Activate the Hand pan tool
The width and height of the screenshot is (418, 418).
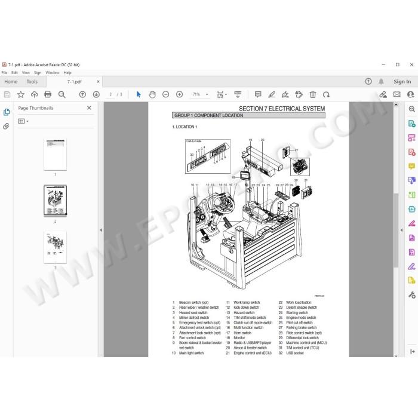pyautogui.click(x=152, y=94)
